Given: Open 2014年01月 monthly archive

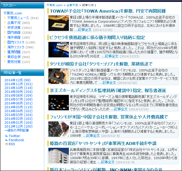Looking at the screenshot, I should pyautogui.click(x=19, y=122).
